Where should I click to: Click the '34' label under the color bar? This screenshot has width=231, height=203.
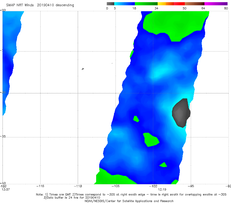click(156, 8)
